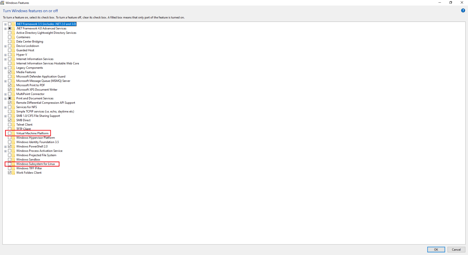Toggle .NET Framework 4.8 Advanced Services checkbox

[x=10, y=28]
